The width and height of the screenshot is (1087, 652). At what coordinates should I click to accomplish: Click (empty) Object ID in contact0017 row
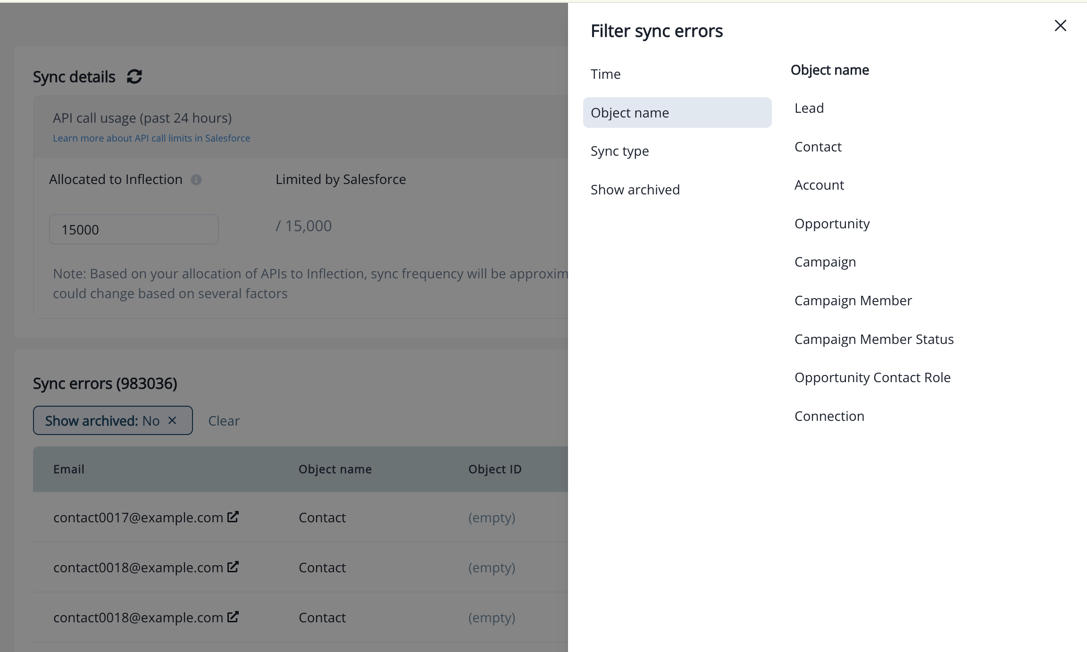[x=492, y=518]
